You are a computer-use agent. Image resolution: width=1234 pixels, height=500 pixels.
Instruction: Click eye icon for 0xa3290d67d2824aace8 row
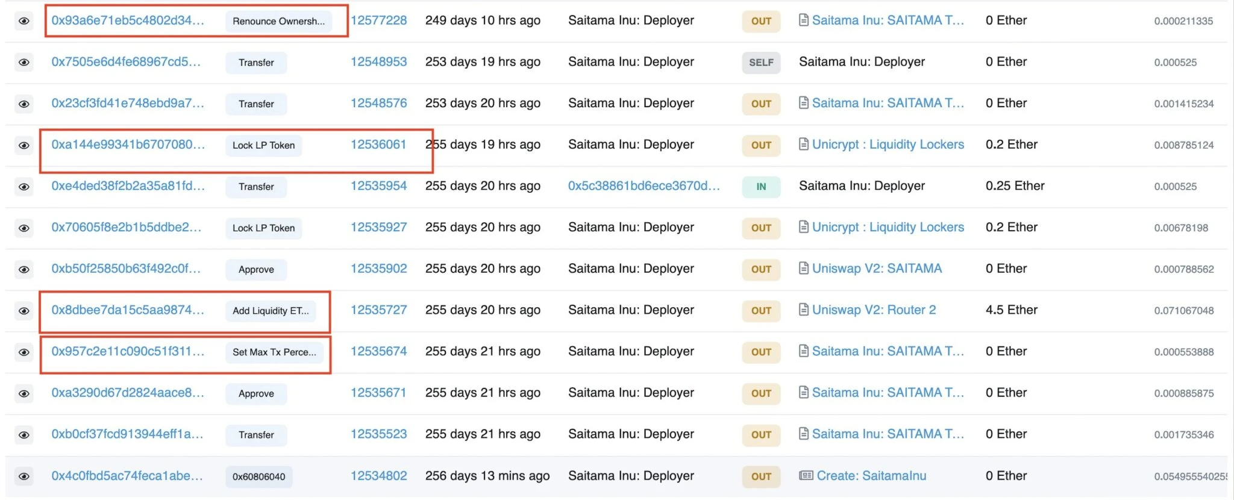pos(23,393)
